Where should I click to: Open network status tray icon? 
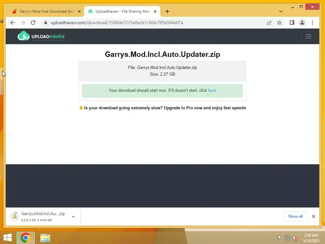point(287,238)
